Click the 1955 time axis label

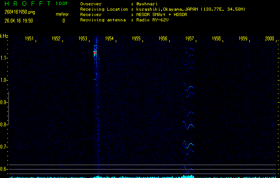136,39
